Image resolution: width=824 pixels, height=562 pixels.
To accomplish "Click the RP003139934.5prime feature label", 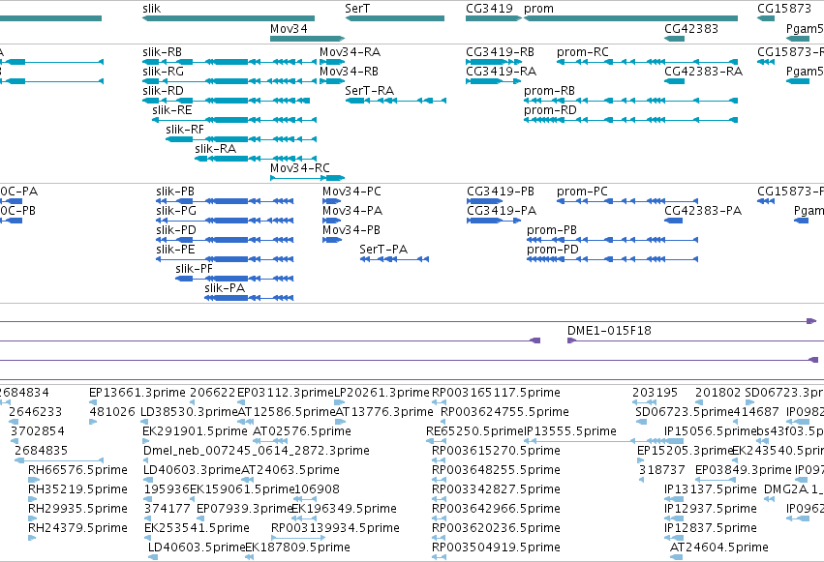I will click(335, 528).
